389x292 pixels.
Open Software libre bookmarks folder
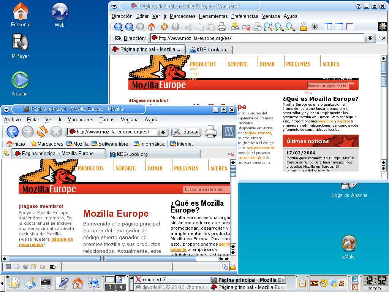(x=110, y=144)
